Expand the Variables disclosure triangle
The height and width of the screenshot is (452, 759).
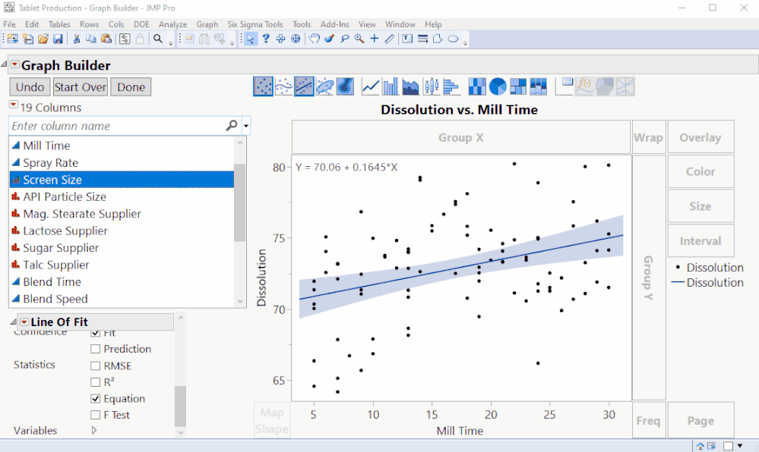pos(94,430)
